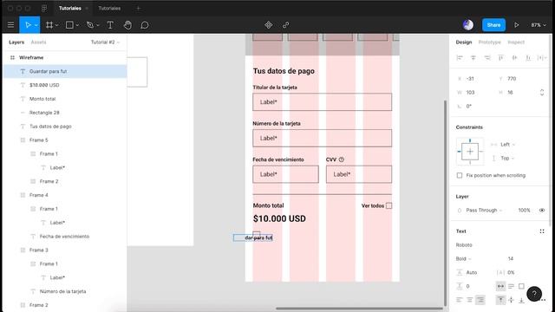Open the user avatar menu
Image resolution: width=555 pixels, height=312 pixels.
coord(468,25)
